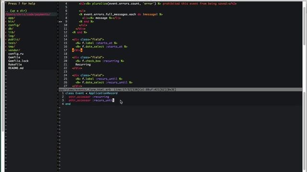307x172 pixels.
Task: Expand the config/ directory arrow
Action: click(x=6, y=25)
